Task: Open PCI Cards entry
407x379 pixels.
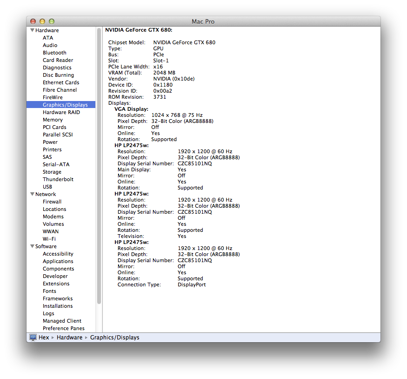Action: (54, 127)
